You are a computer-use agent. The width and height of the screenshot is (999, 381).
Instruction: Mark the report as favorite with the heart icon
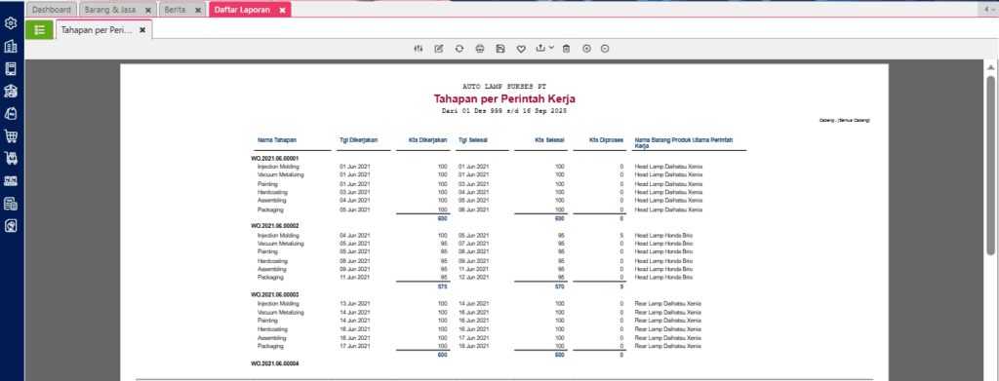[521, 49]
